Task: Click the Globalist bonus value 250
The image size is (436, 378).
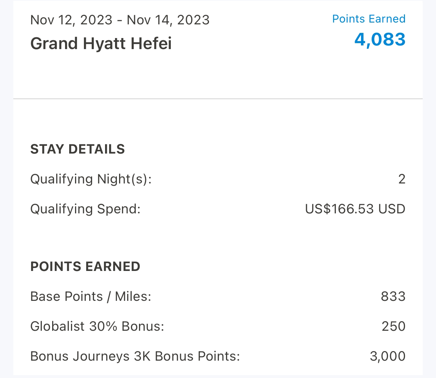Action: pyautogui.click(x=393, y=326)
